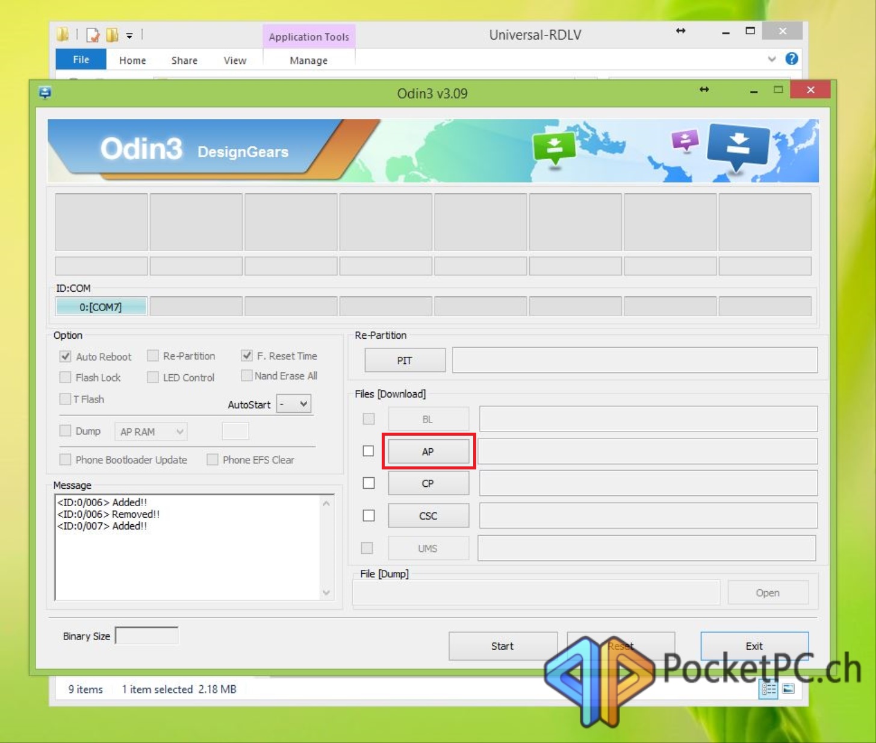Switch Explorer to large icons view
Image resolution: width=876 pixels, height=743 pixels.
(788, 689)
